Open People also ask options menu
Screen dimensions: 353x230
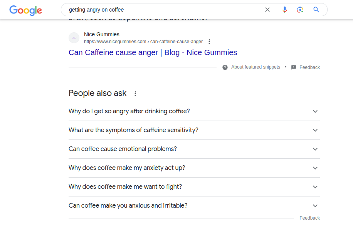[135, 93]
